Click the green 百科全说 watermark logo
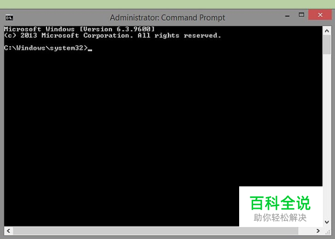The width and height of the screenshot is (335, 239). tap(280, 203)
